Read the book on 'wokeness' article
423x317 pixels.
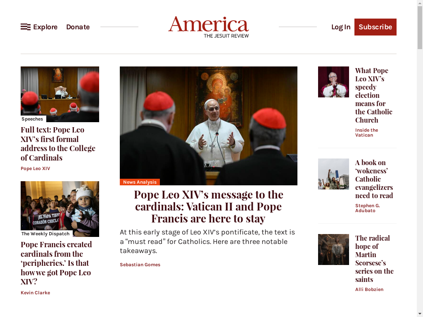[x=374, y=179]
